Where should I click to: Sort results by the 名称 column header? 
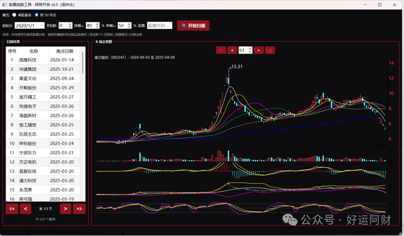(x=34, y=51)
